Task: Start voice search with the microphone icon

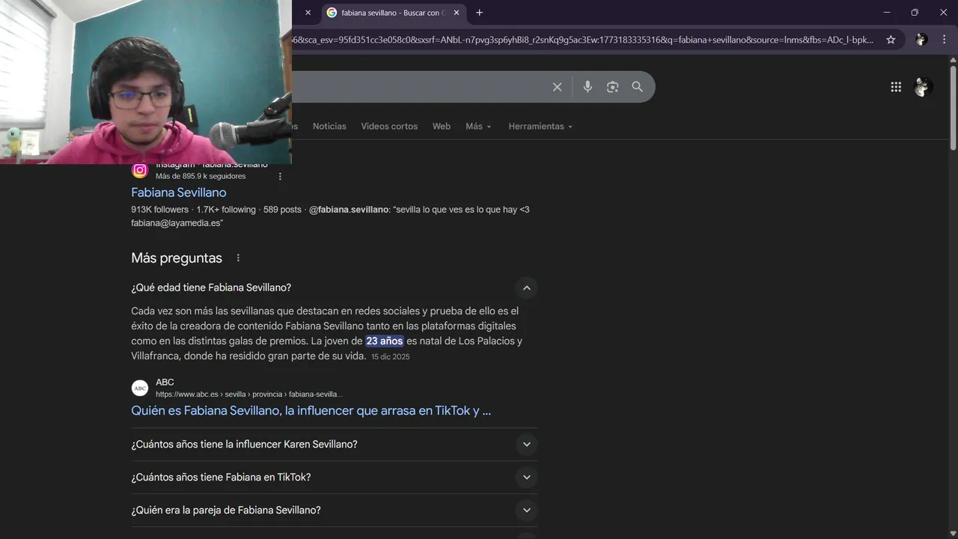Action: (x=588, y=87)
